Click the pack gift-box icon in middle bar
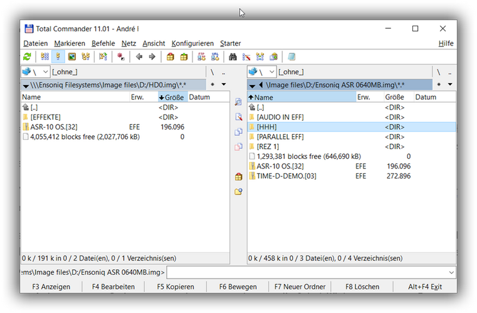This screenshot has height=313, width=477. (x=238, y=177)
